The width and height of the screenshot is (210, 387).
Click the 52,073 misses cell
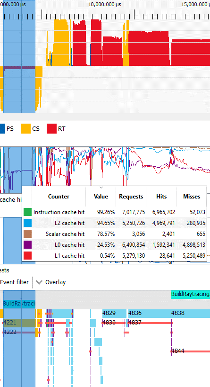[197, 212]
